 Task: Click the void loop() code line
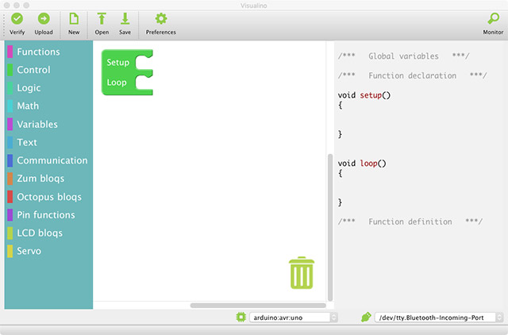(362, 164)
